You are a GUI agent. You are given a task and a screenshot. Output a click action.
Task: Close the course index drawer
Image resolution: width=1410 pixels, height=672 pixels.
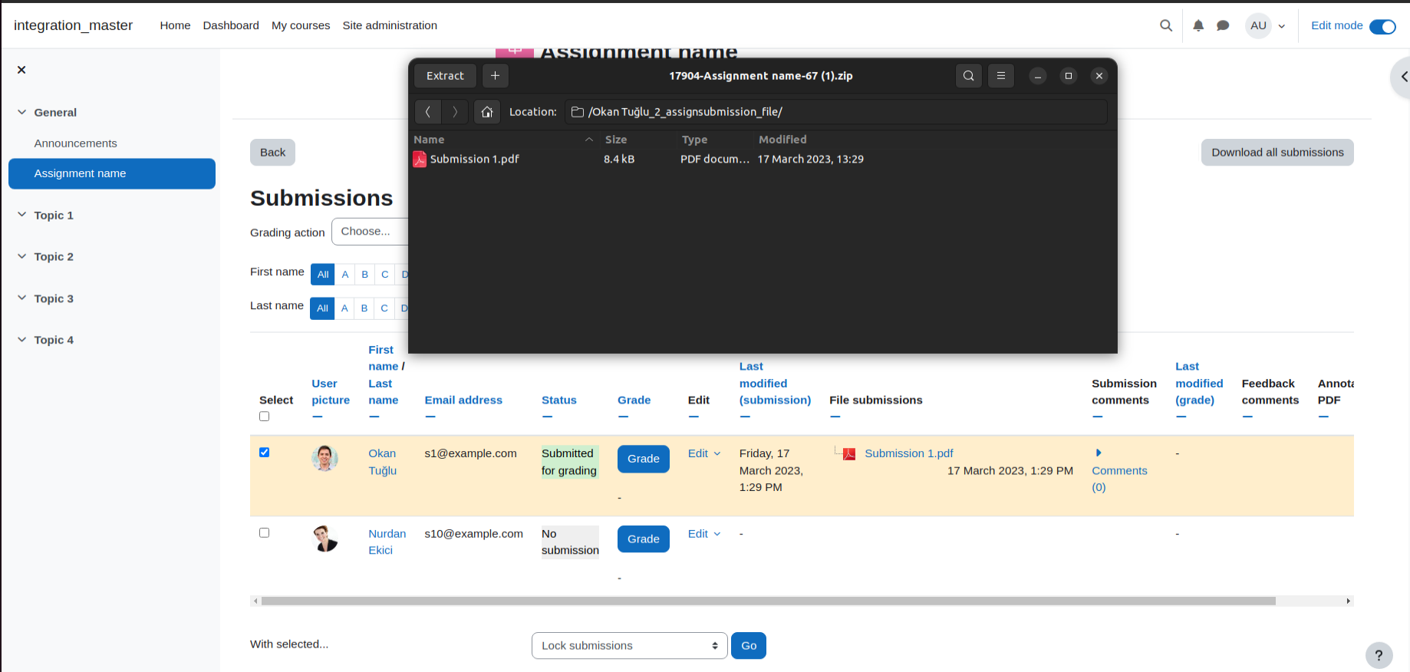[x=21, y=70]
